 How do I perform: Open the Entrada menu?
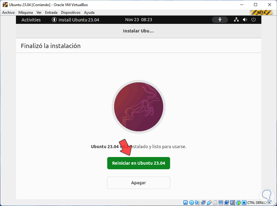point(51,13)
